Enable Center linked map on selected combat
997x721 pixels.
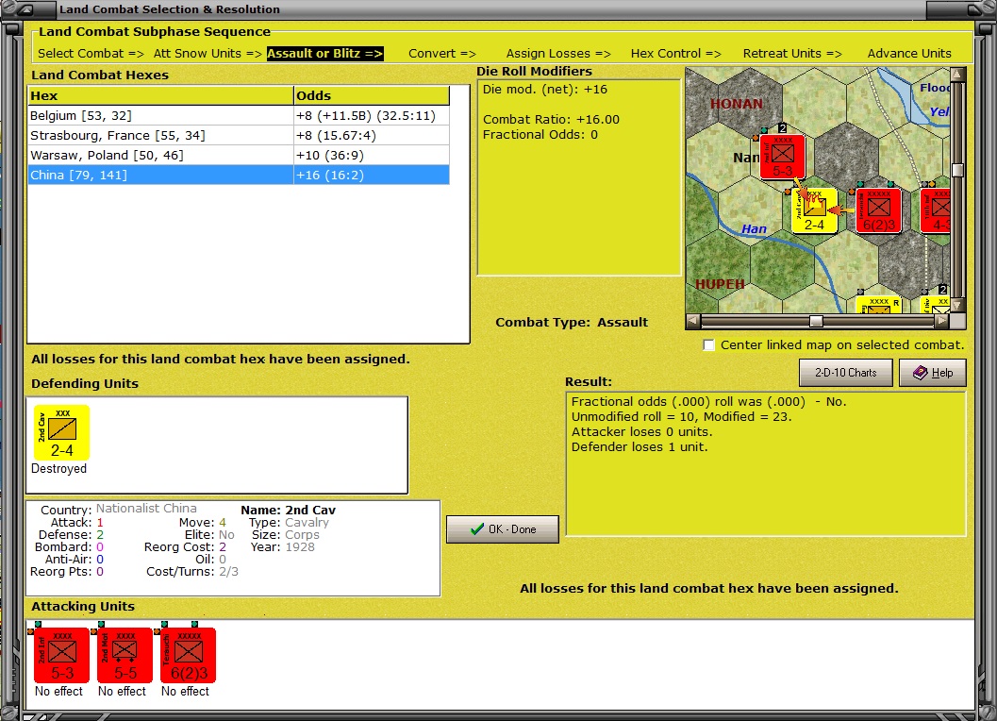click(708, 344)
